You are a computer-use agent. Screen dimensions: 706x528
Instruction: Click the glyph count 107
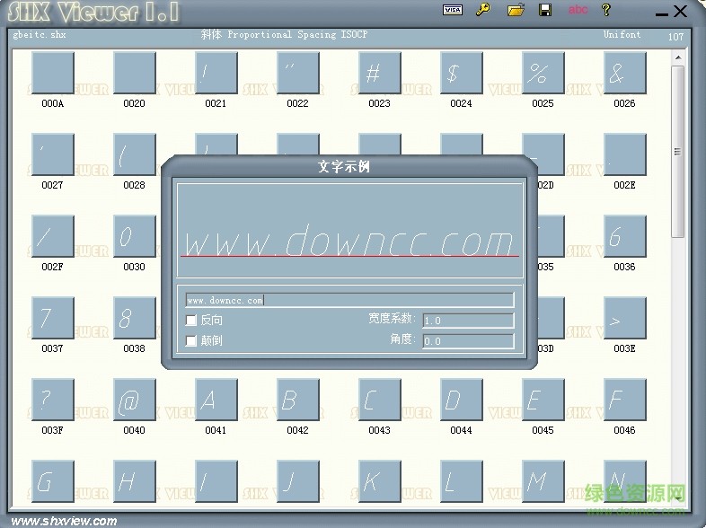(675, 37)
